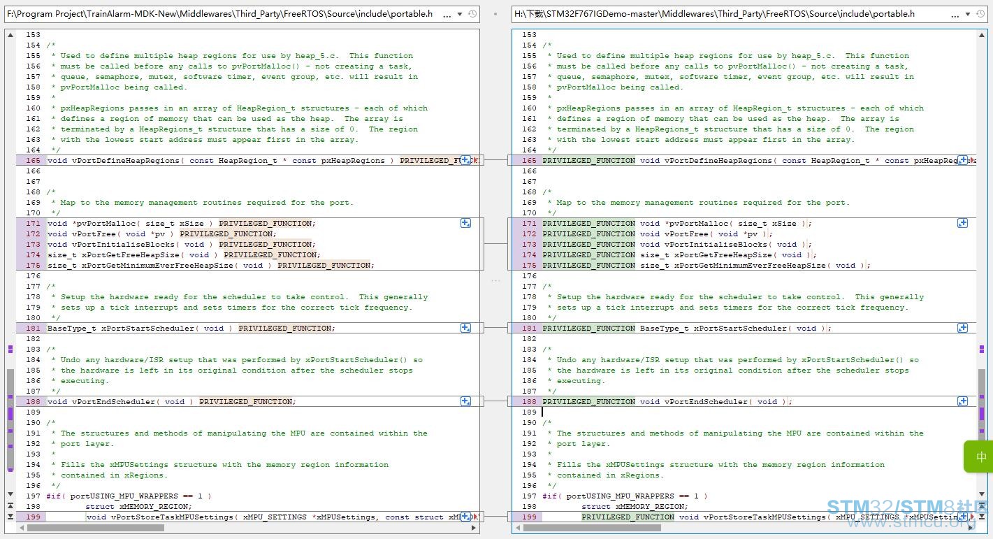Click the right pane recent files clock icon
Viewport: 993px width, 539px height.
coord(980,14)
